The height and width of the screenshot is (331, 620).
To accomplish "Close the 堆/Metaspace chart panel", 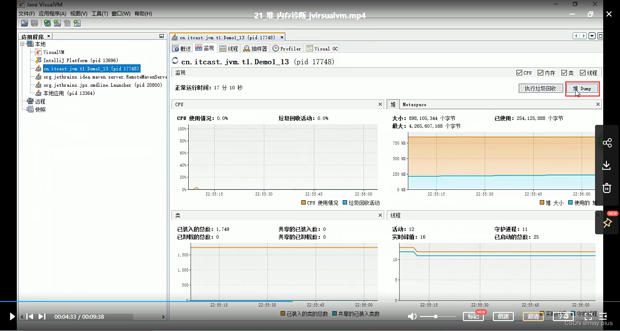I will [598, 104].
